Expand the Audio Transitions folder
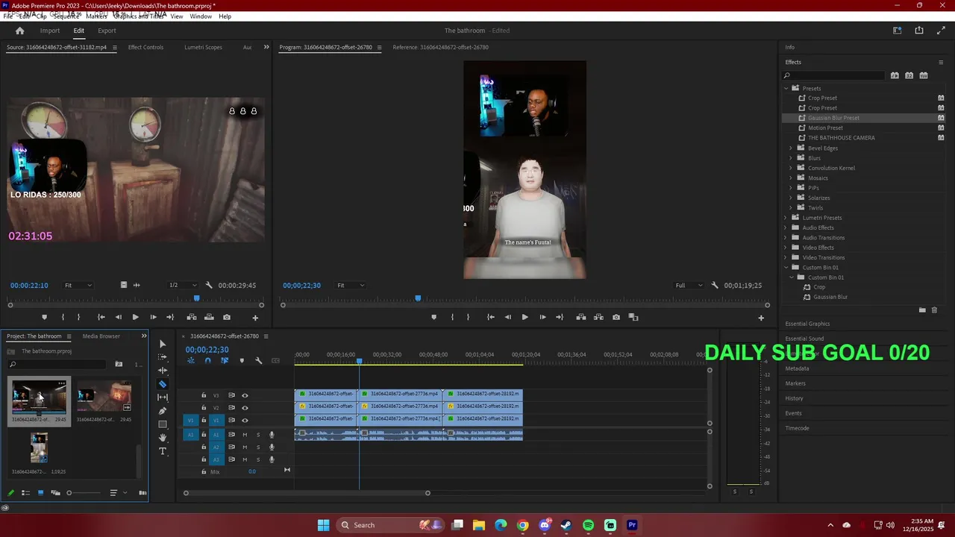955x537 pixels. pyautogui.click(x=786, y=237)
